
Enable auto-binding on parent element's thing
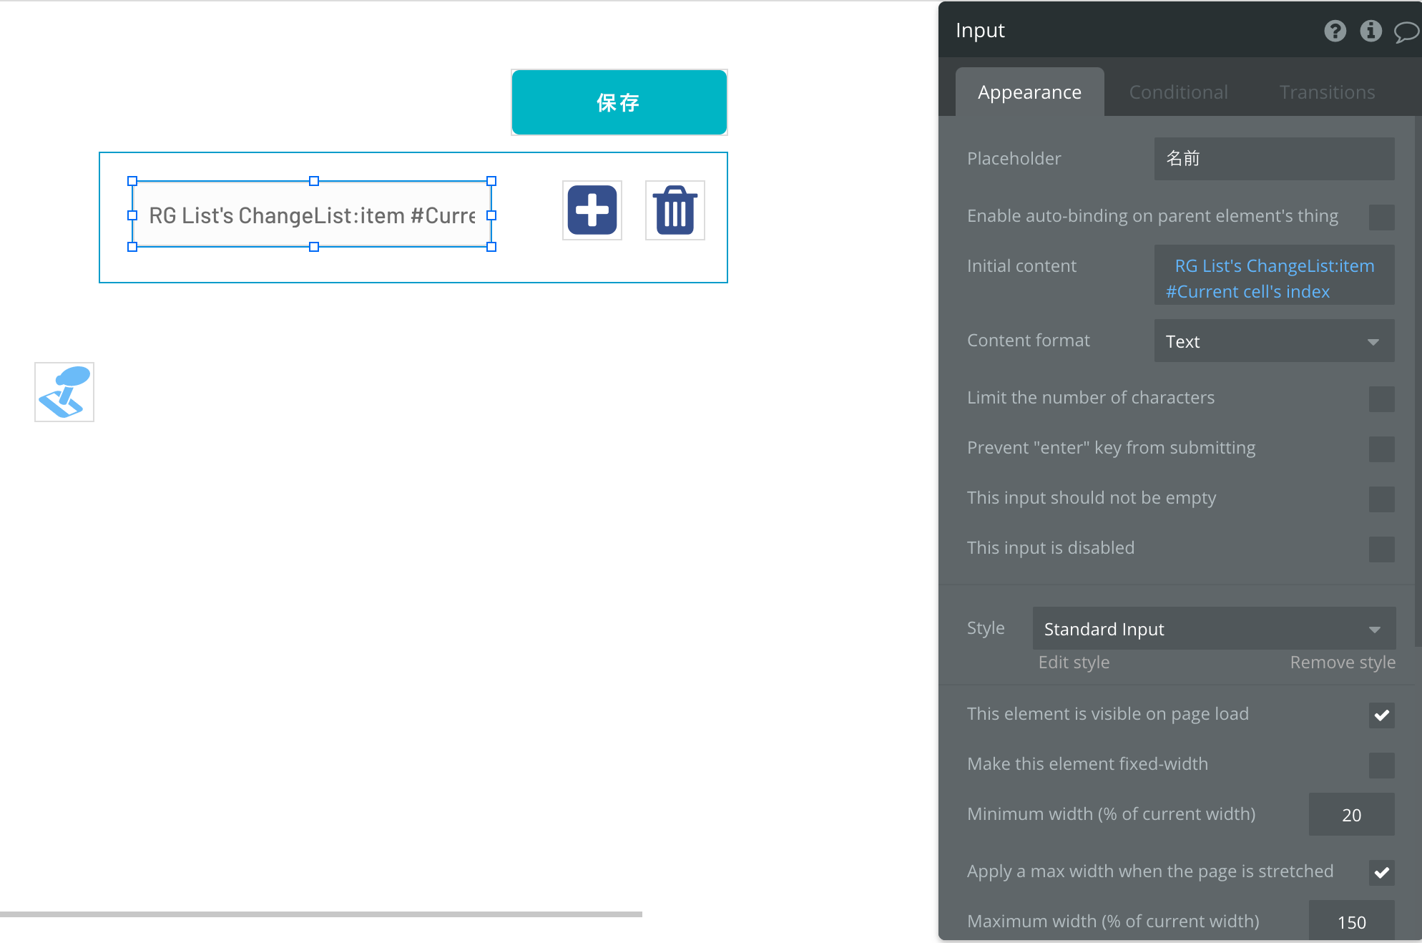(1381, 218)
